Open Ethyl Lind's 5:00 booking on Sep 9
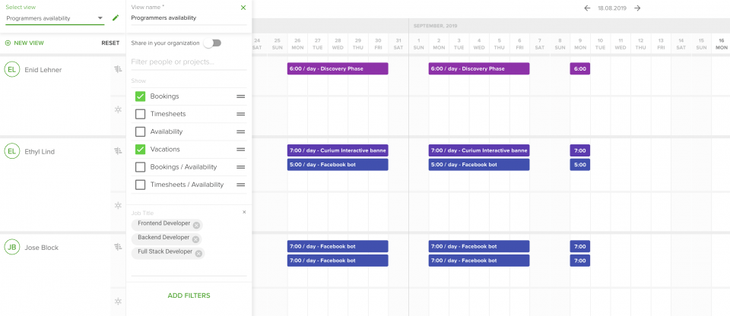The width and height of the screenshot is (730, 316). (x=580, y=164)
